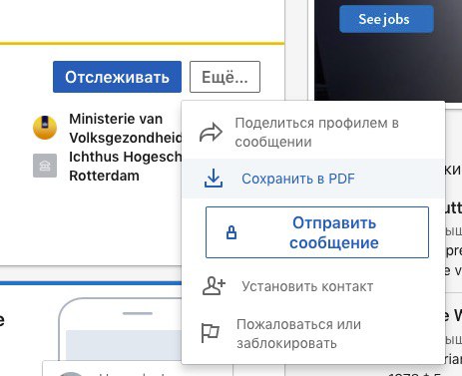
Task: Click the gray school building icon
Action: coord(45,166)
